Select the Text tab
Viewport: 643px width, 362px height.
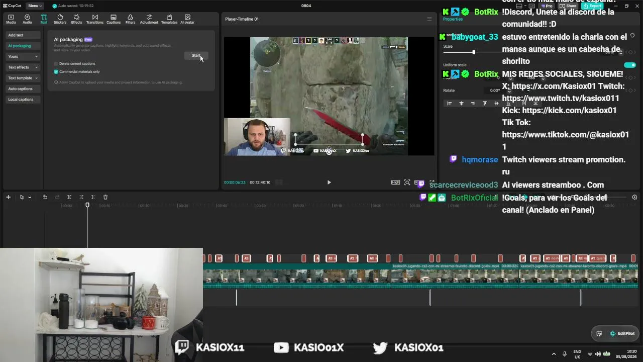(44, 19)
